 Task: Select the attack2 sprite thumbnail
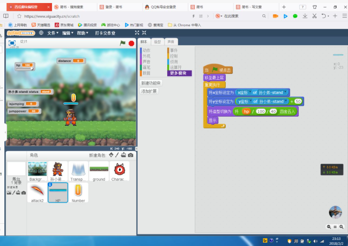[37, 192]
